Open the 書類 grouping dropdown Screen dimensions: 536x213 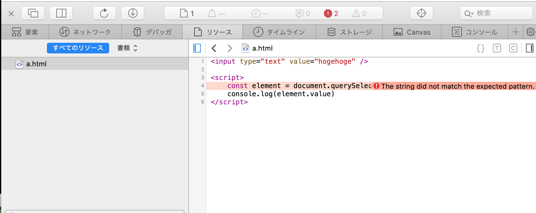[127, 48]
